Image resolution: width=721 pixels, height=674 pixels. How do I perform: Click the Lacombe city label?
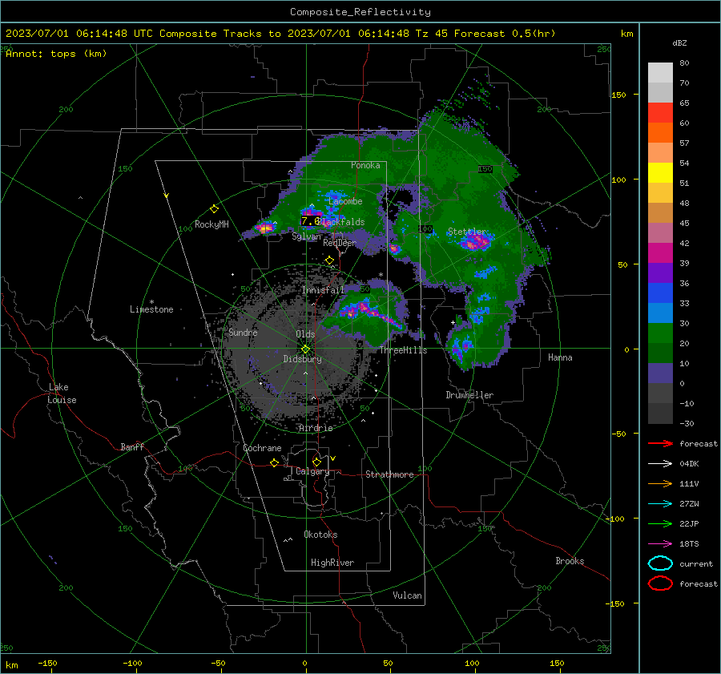(345, 201)
